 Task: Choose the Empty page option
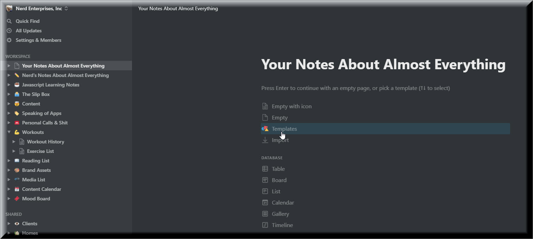(x=280, y=117)
